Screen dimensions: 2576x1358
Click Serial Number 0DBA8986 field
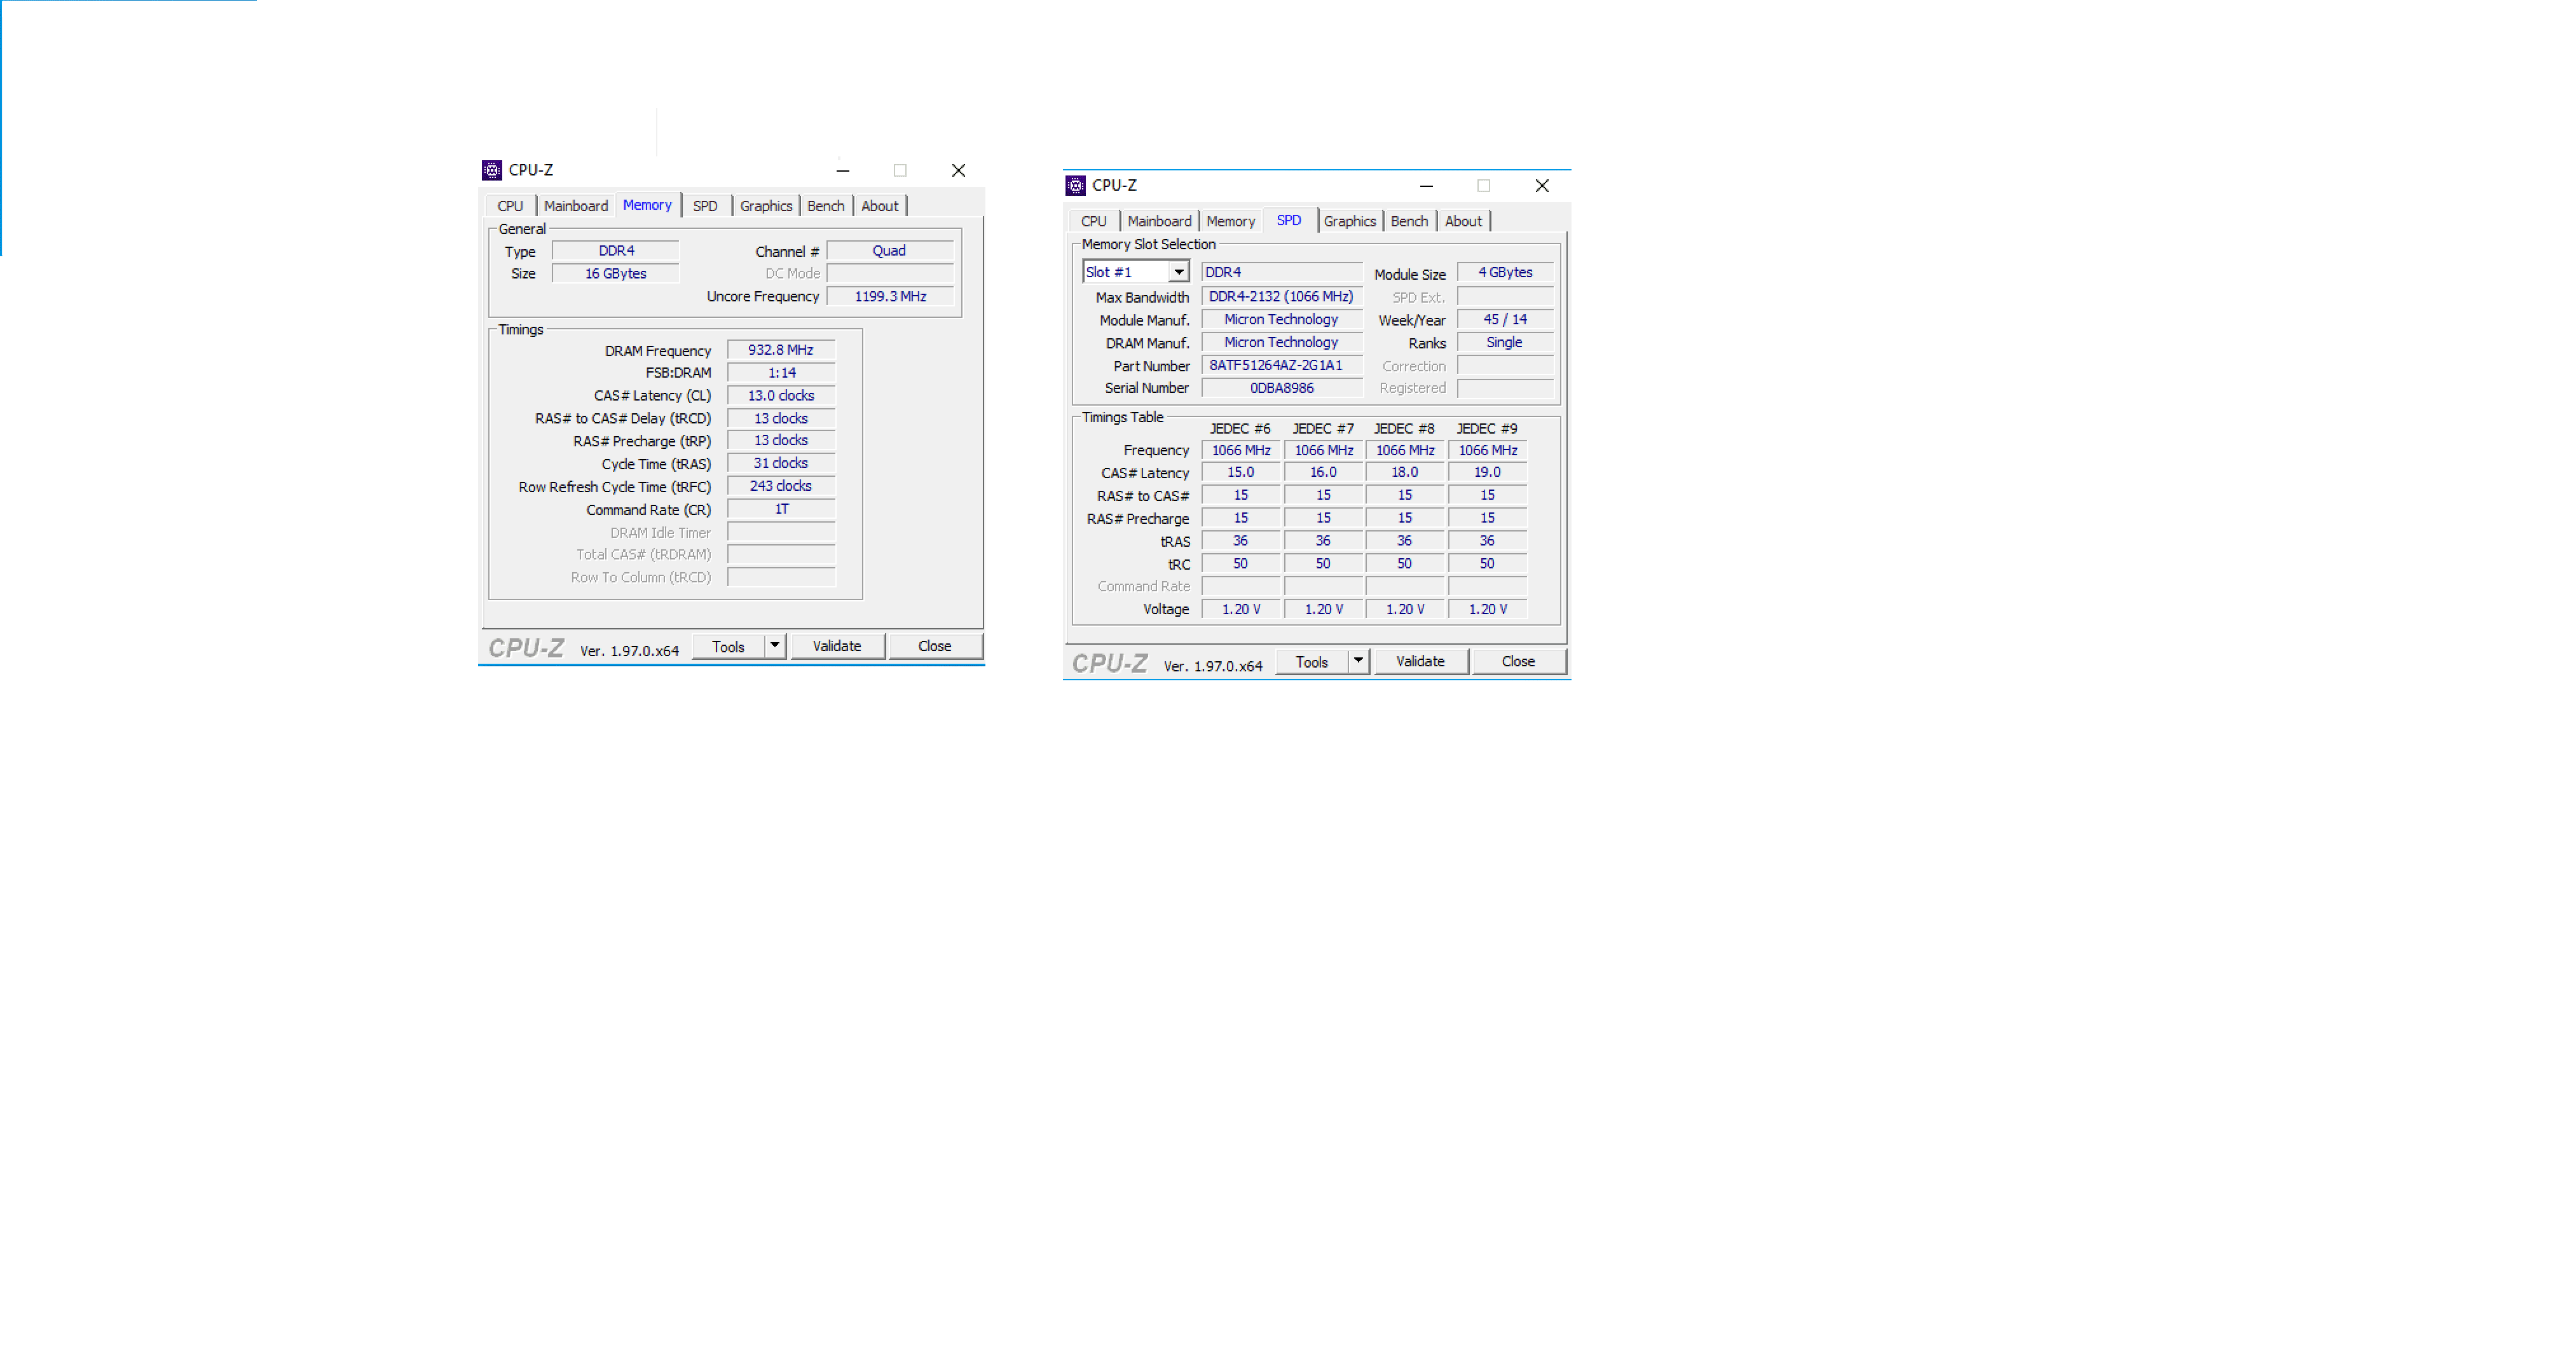(x=1281, y=388)
